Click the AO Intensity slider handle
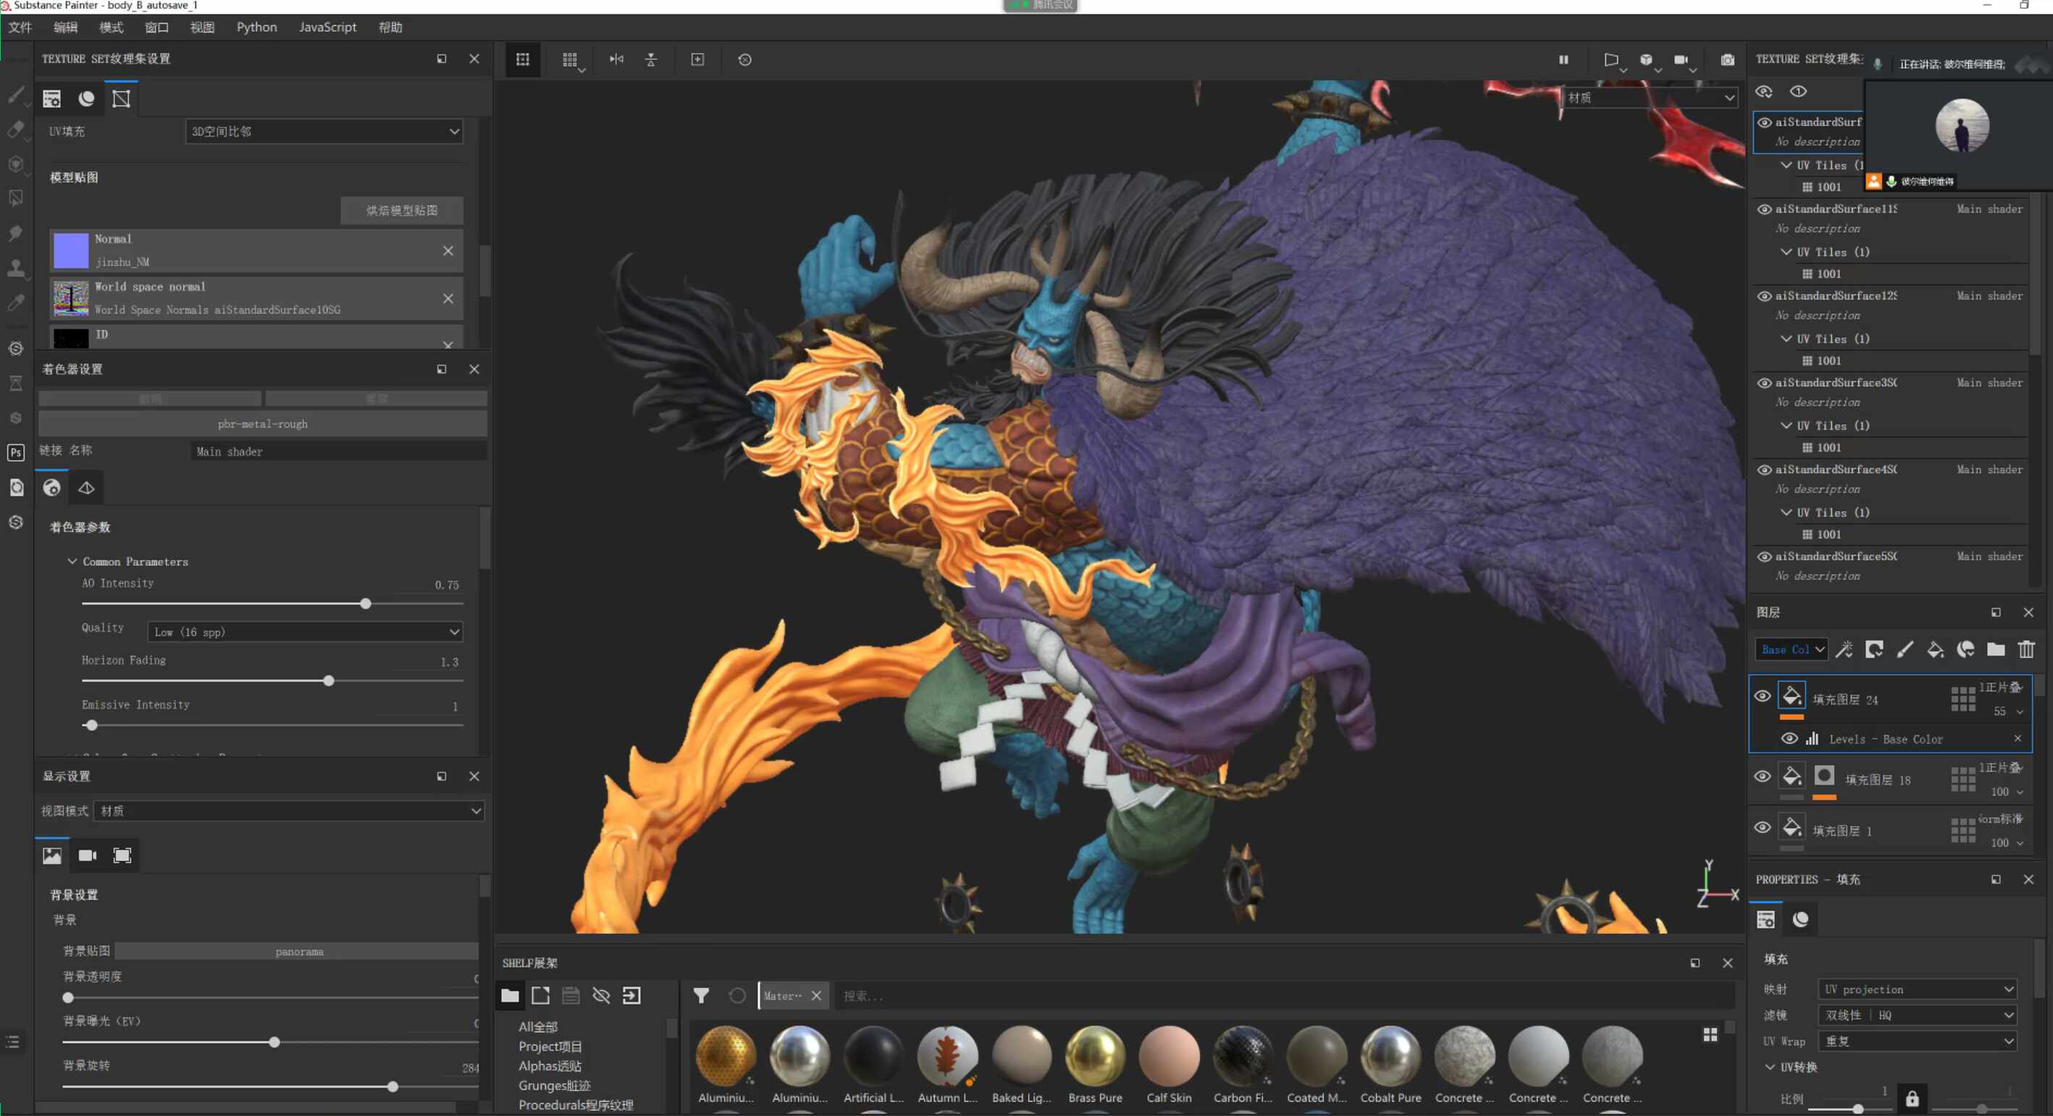 tap(366, 604)
